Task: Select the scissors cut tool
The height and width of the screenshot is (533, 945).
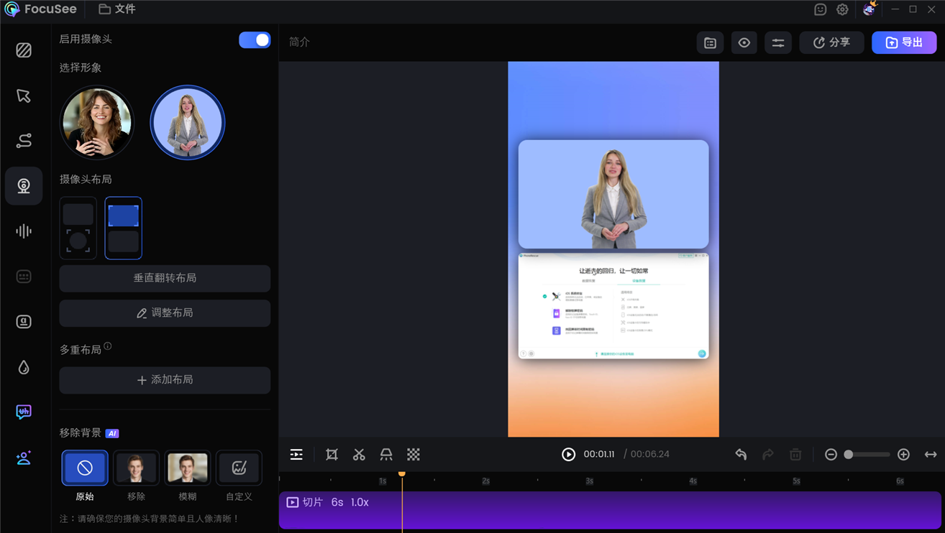Action: 359,455
